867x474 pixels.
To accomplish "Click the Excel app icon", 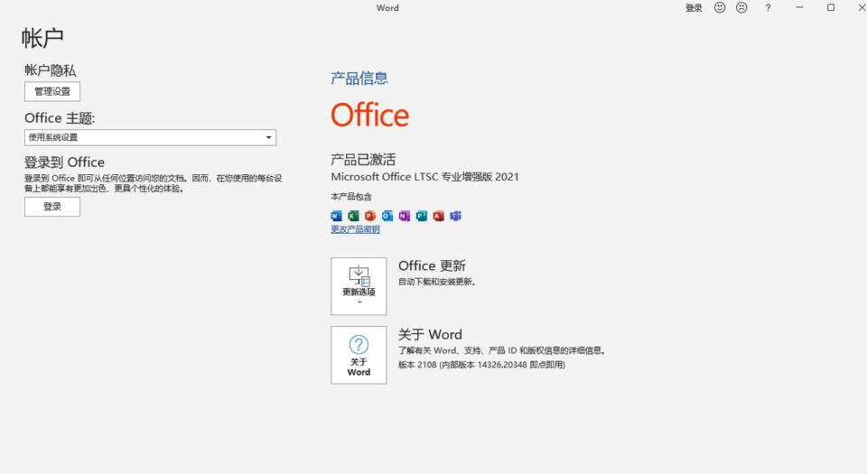I will point(353,216).
